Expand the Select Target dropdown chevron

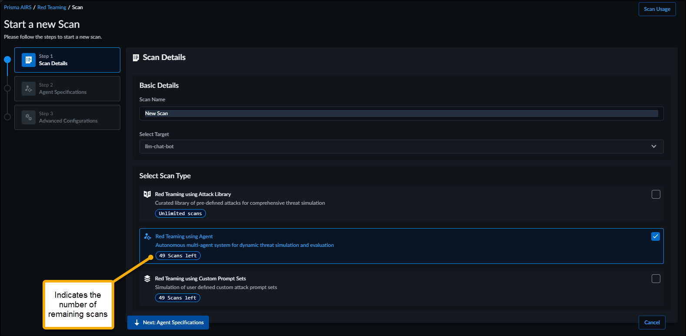pos(653,146)
